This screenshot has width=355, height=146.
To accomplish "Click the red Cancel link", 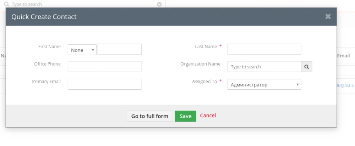I will pyautogui.click(x=208, y=116).
